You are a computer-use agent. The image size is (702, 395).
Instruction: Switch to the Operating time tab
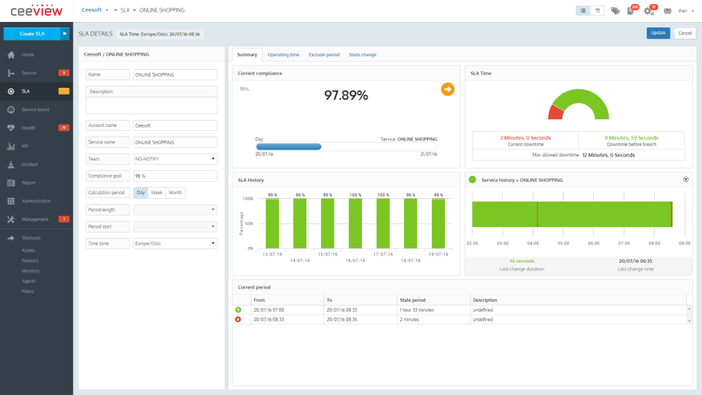point(285,54)
